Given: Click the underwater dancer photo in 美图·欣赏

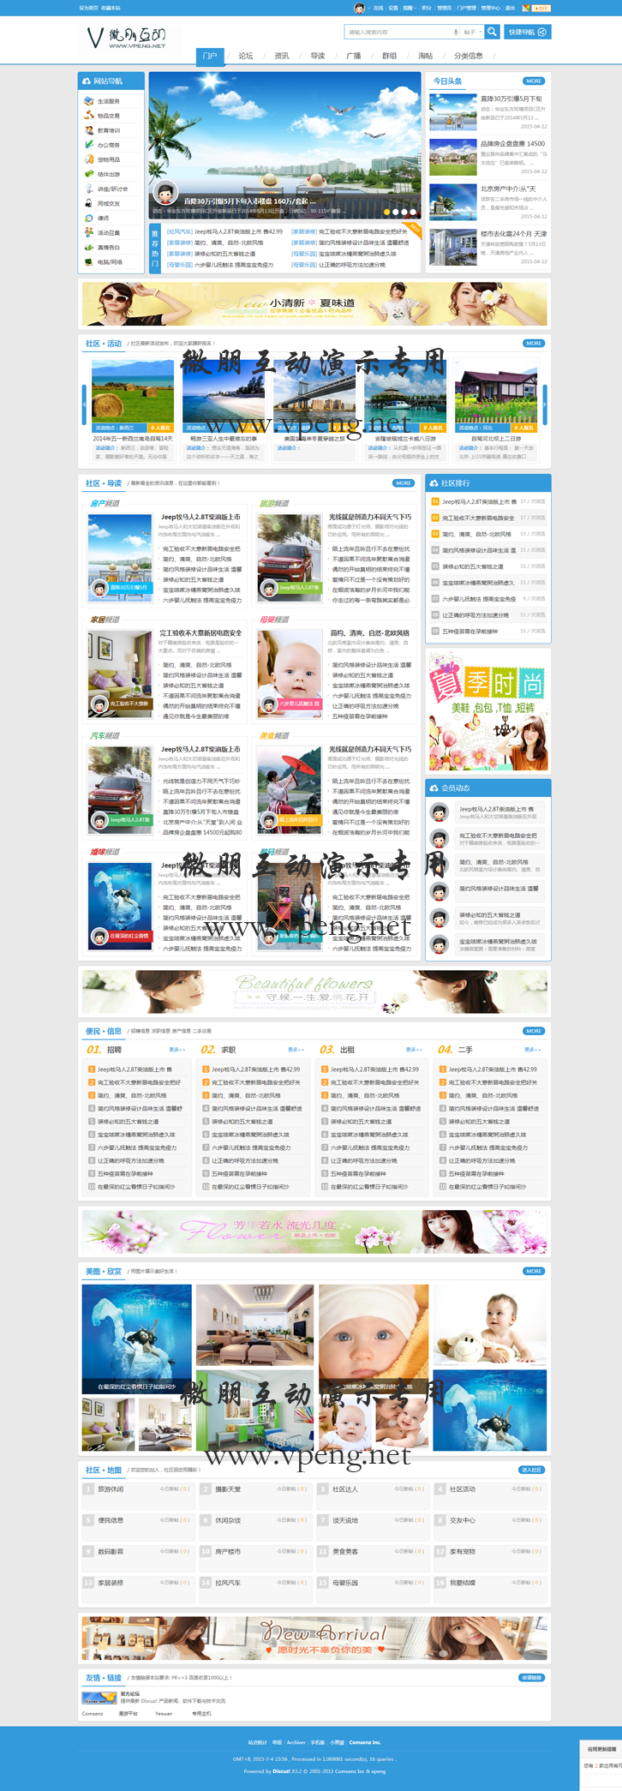Looking at the screenshot, I should coord(137,1338).
